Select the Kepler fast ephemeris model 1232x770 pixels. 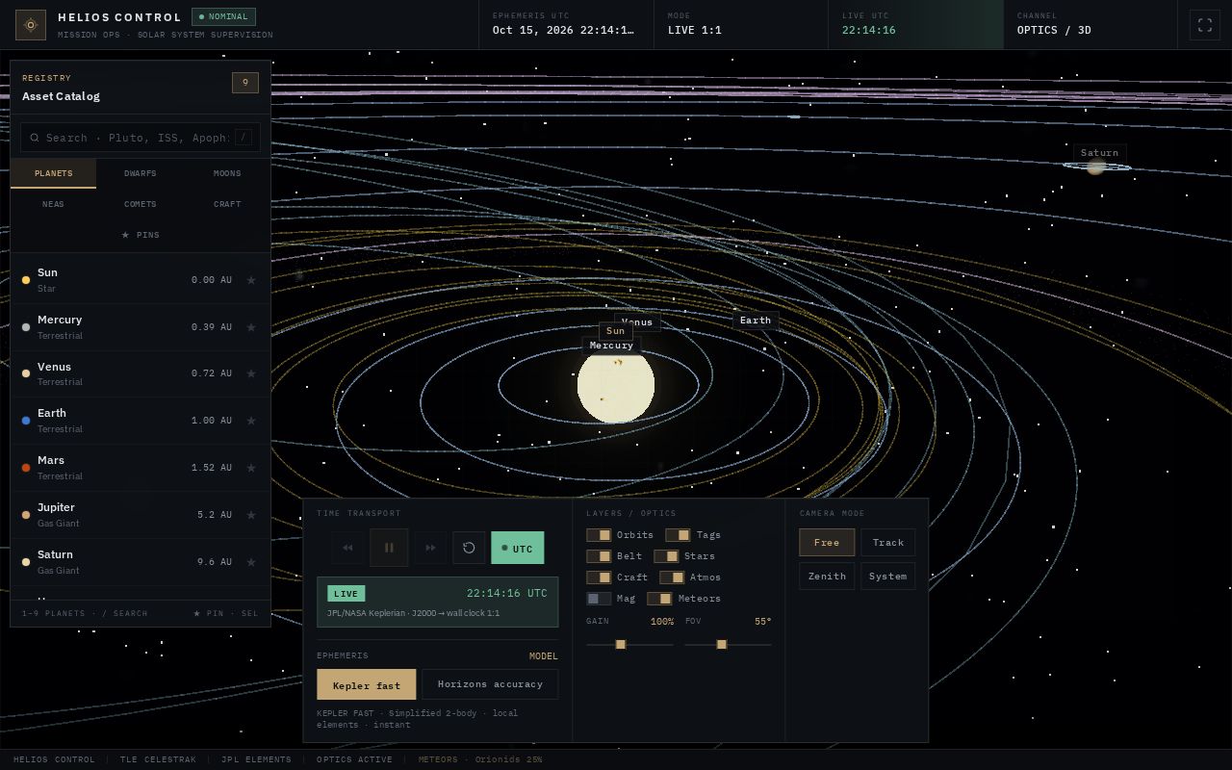(x=367, y=684)
